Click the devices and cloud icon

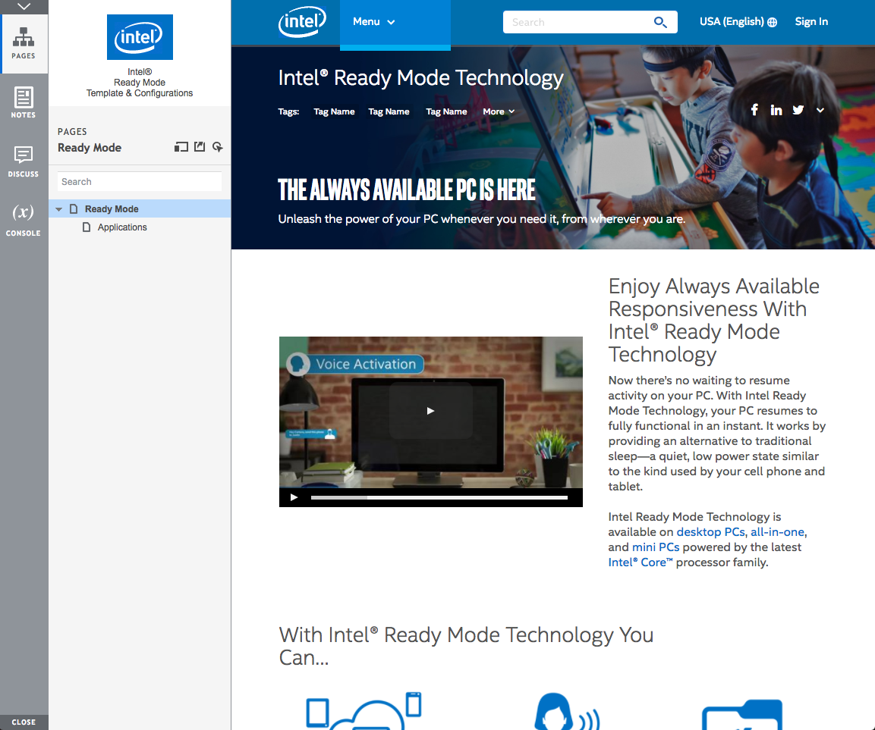point(364,710)
